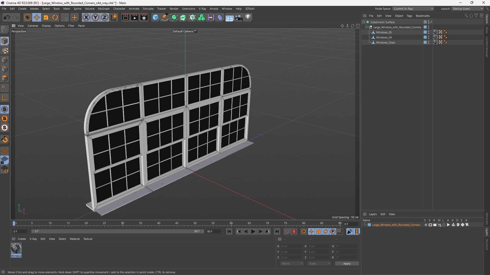Switch to Polygons mode

[x=5, y=78]
